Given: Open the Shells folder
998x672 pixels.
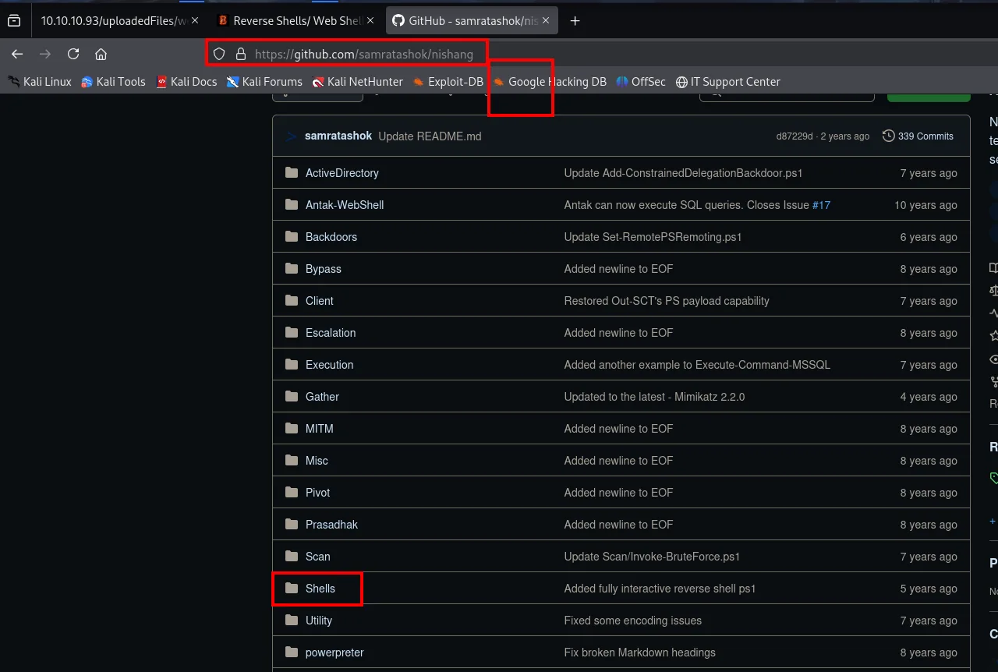Looking at the screenshot, I should pyautogui.click(x=320, y=589).
